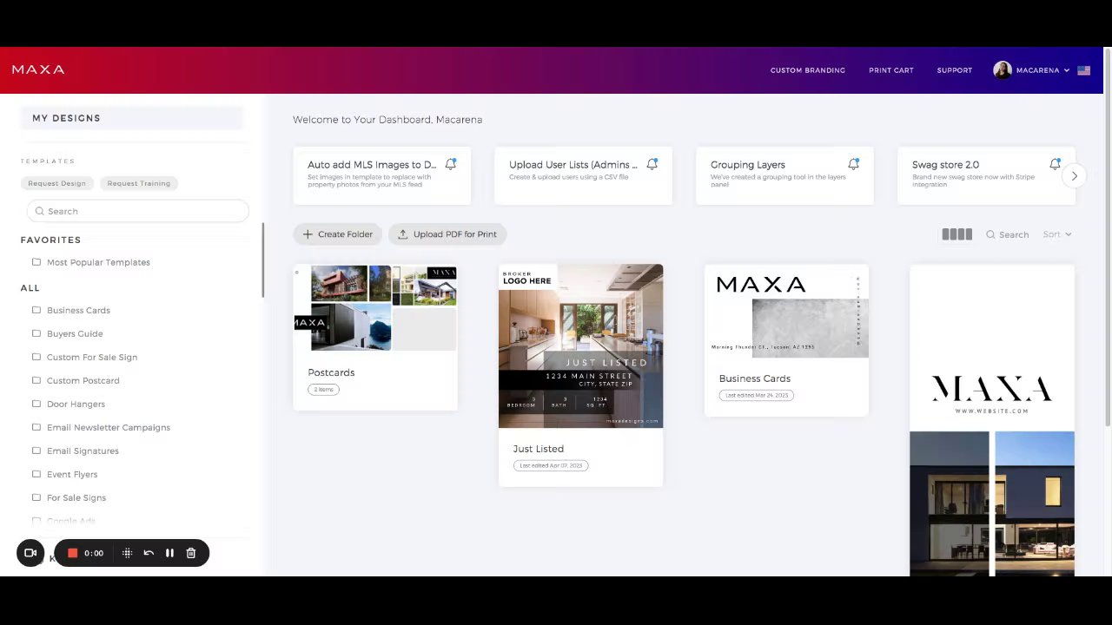Image resolution: width=1112 pixels, height=625 pixels.
Task: Click the Request Design button
Action: (x=56, y=183)
